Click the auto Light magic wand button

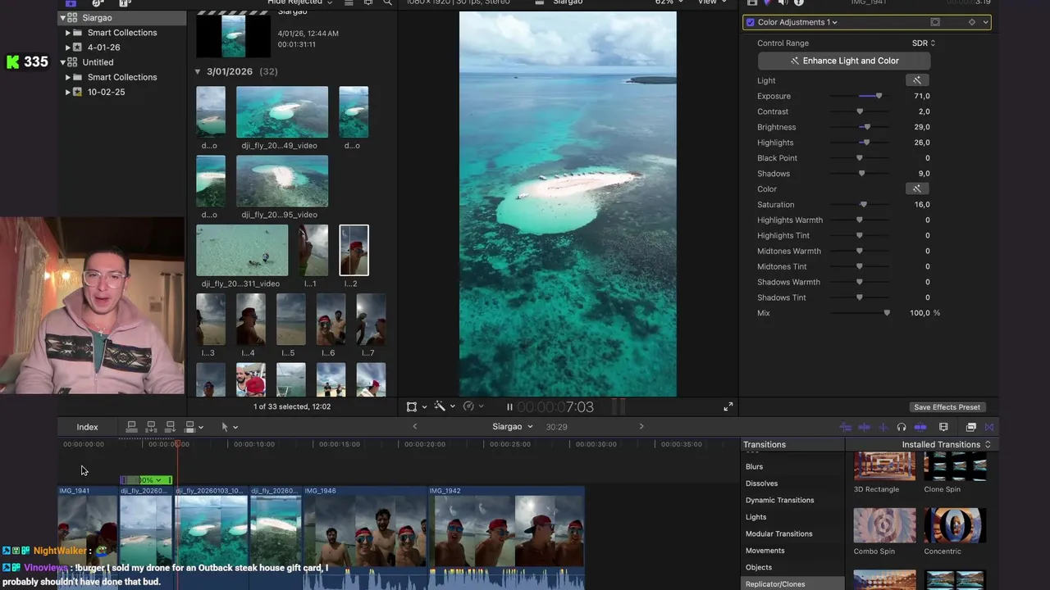click(917, 80)
